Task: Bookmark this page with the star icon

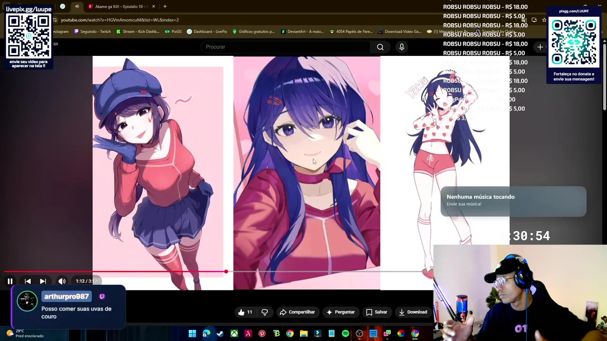Action: [x=544, y=20]
